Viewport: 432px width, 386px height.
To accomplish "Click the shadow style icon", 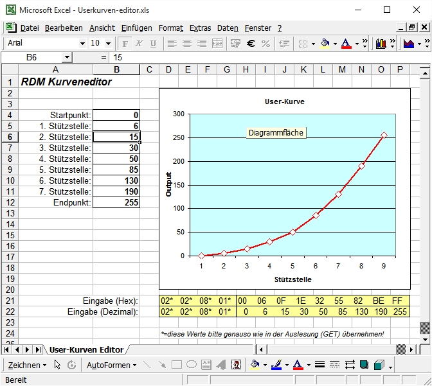I will click(364, 365).
